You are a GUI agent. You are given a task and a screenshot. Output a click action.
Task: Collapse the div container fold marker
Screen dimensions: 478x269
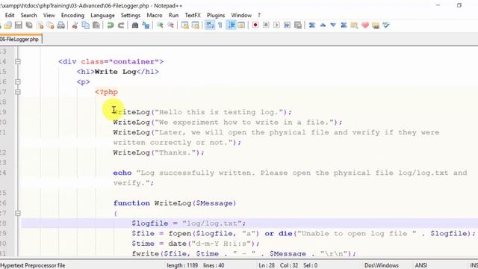point(18,61)
